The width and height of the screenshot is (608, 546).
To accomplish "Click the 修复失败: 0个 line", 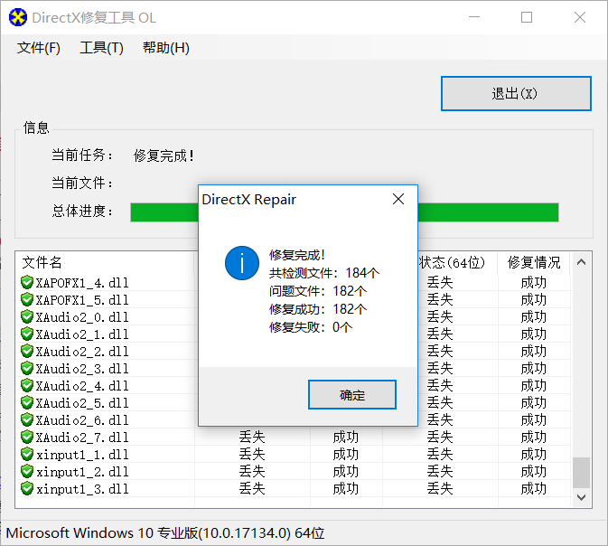I will coord(311,327).
